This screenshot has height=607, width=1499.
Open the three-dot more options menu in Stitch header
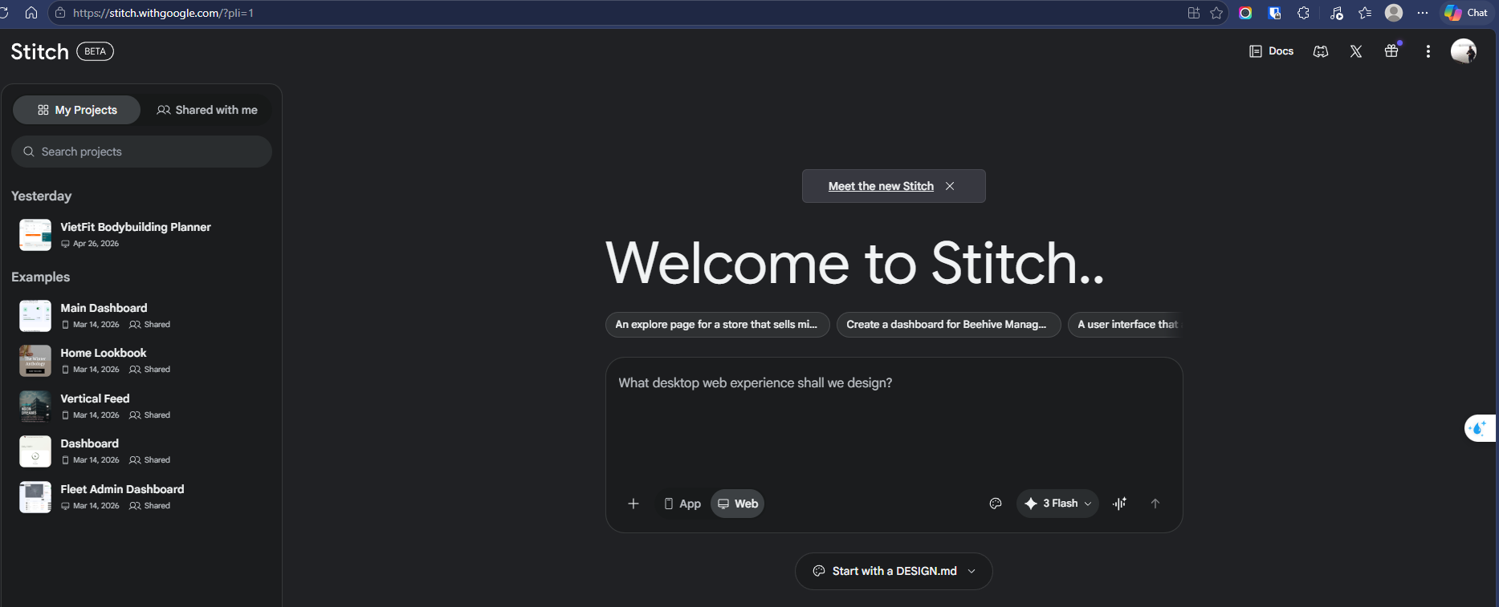(x=1428, y=51)
